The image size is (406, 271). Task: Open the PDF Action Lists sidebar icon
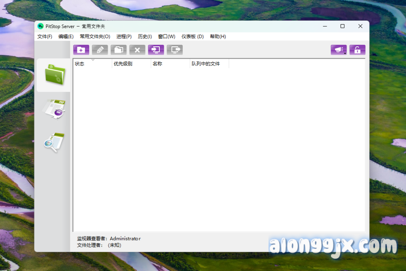54,109
